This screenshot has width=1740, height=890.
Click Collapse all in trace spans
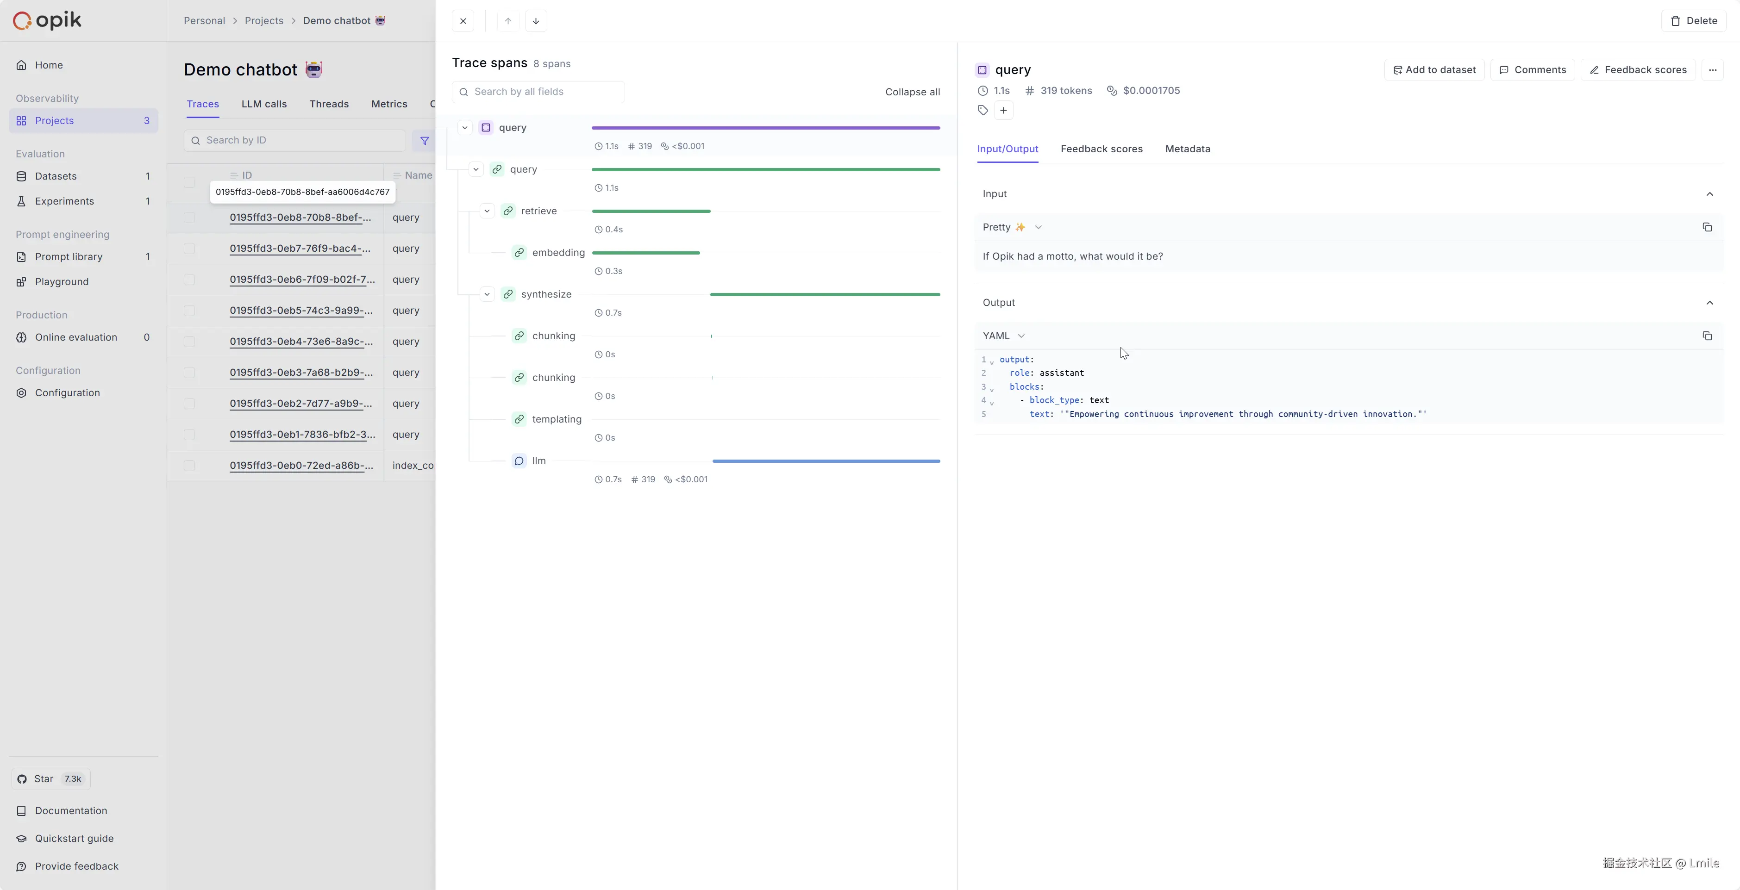click(912, 93)
